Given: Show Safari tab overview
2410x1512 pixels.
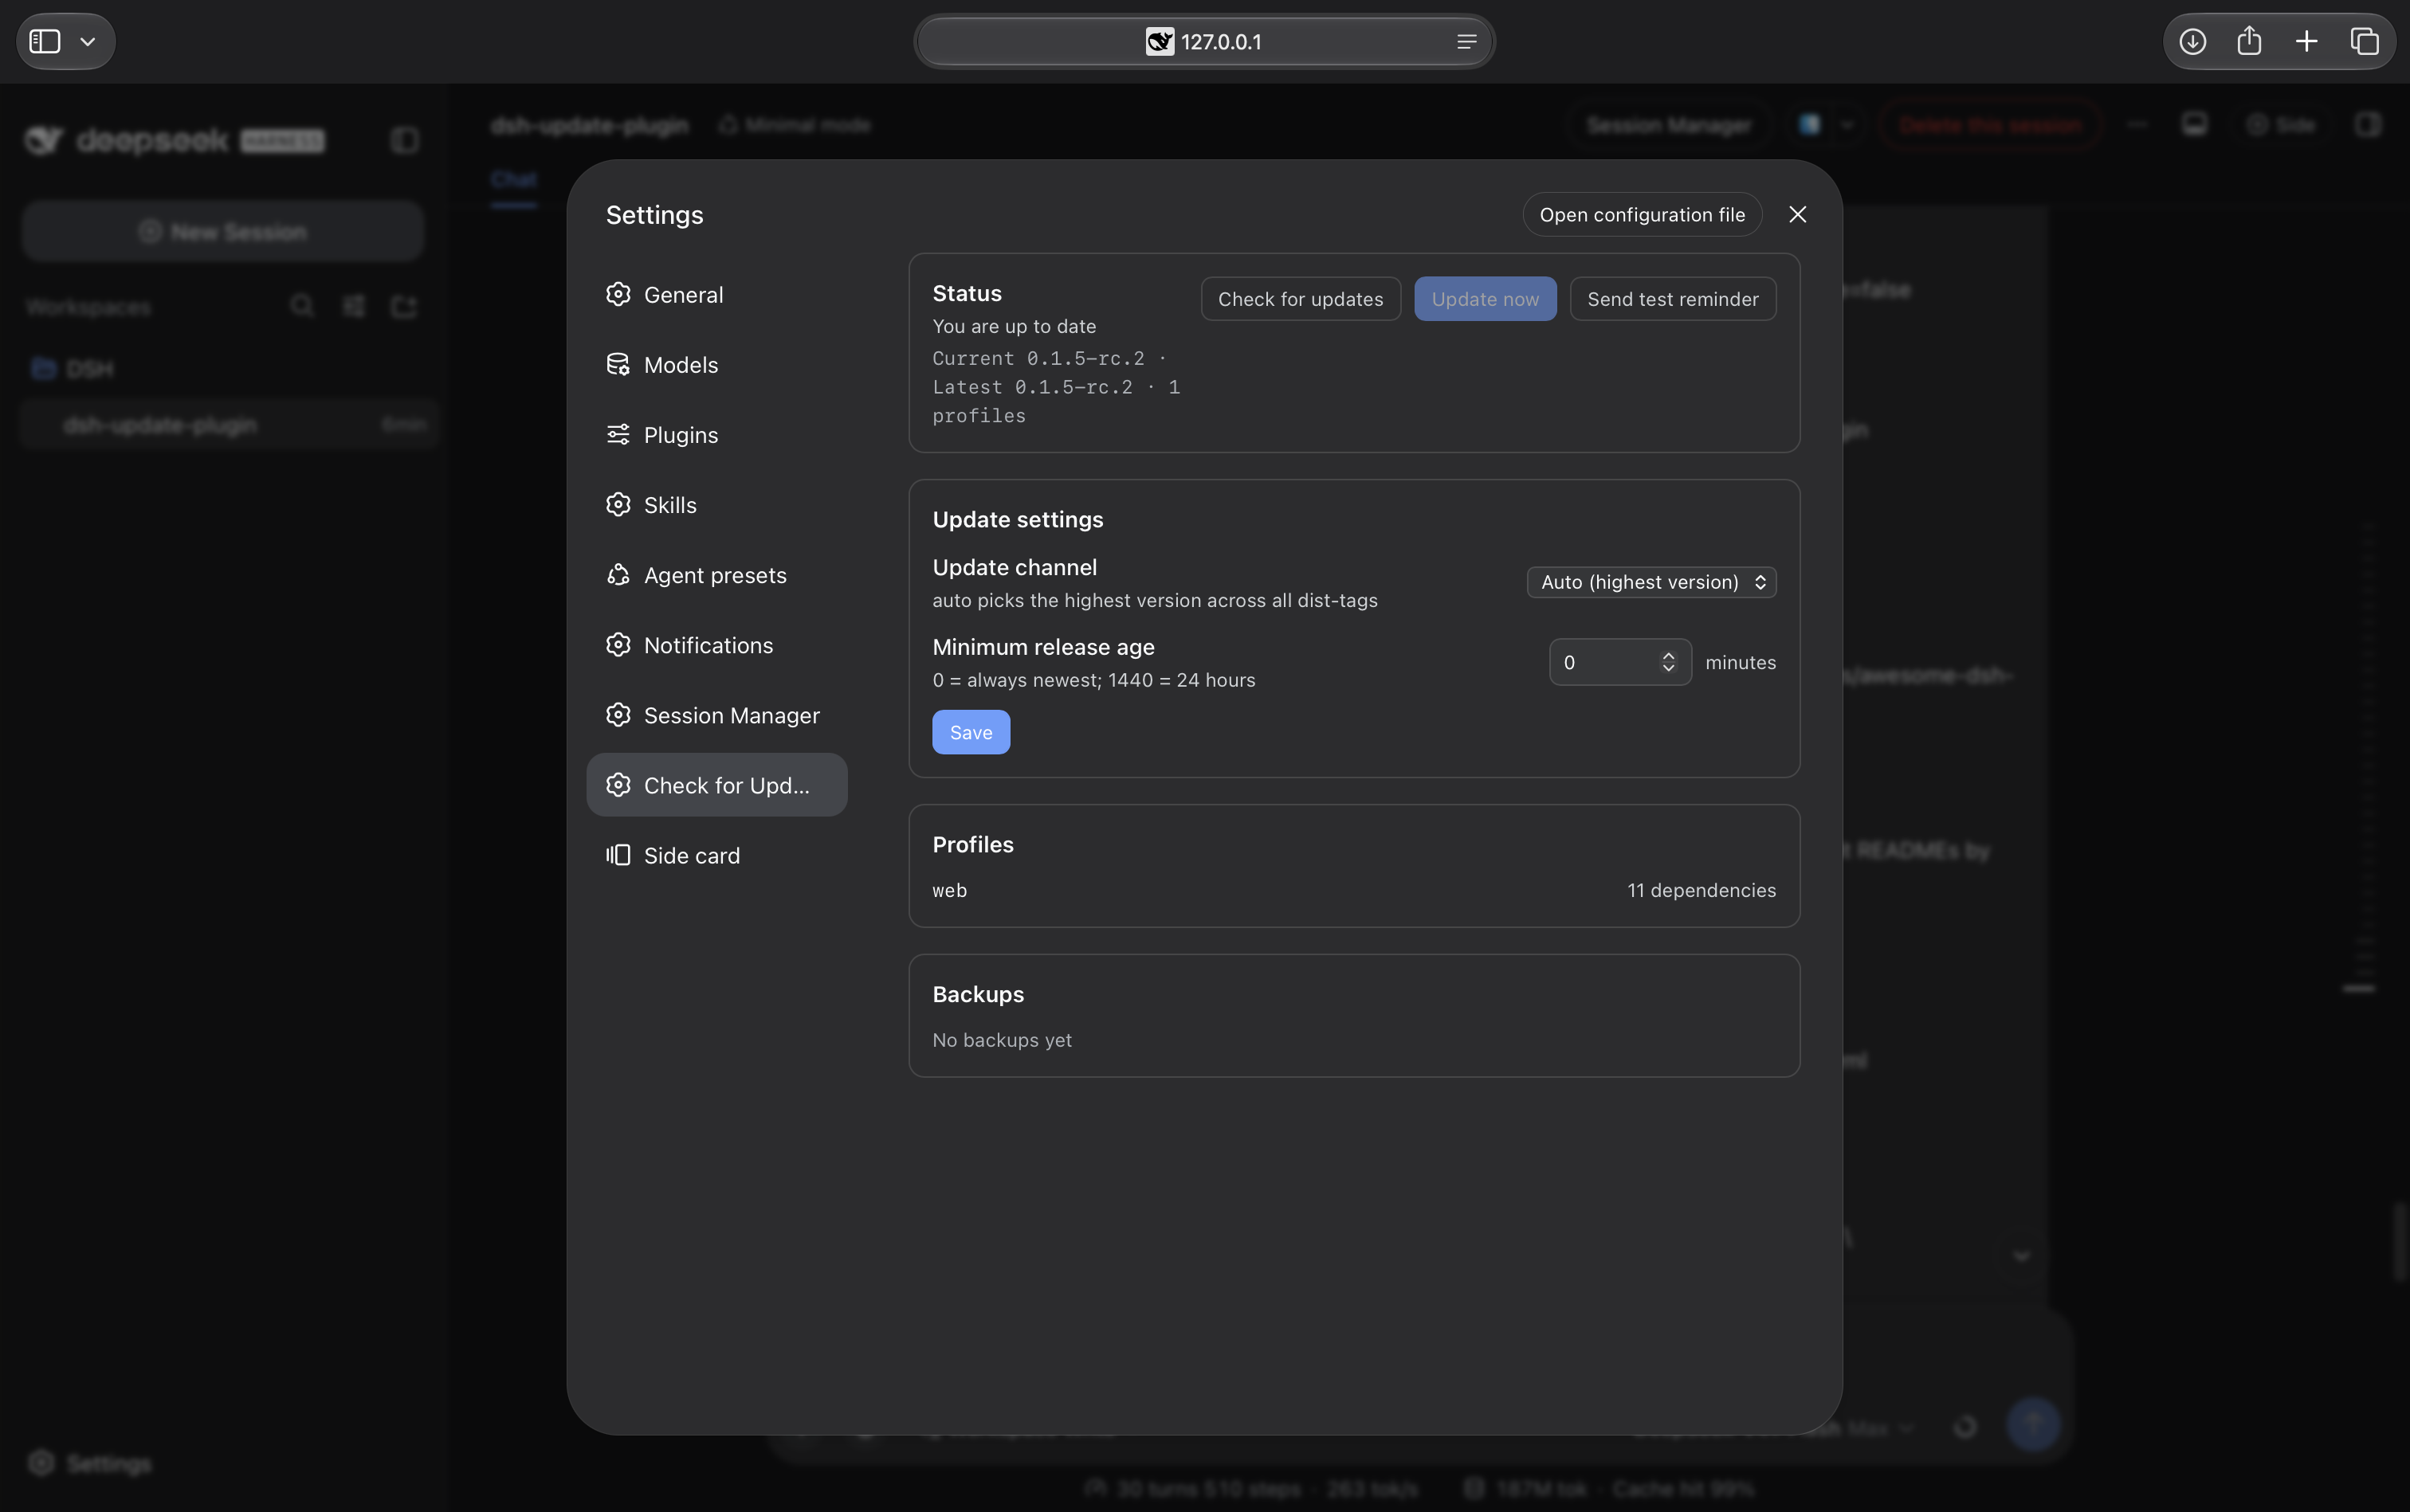Looking at the screenshot, I should point(2364,41).
